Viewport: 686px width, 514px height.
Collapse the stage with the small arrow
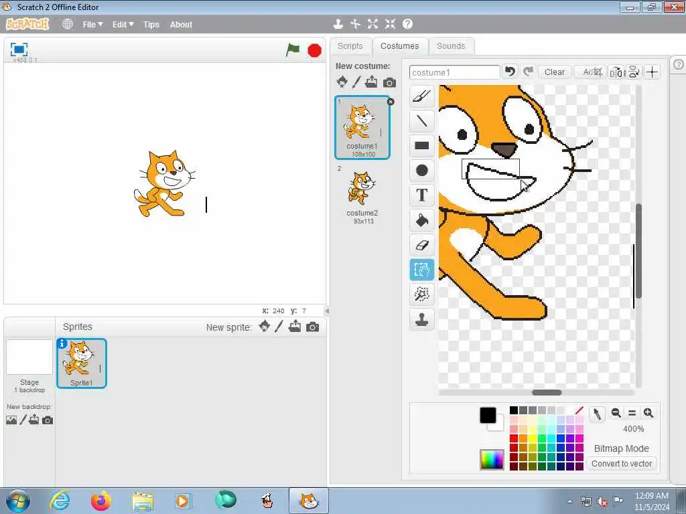pyautogui.click(x=327, y=311)
